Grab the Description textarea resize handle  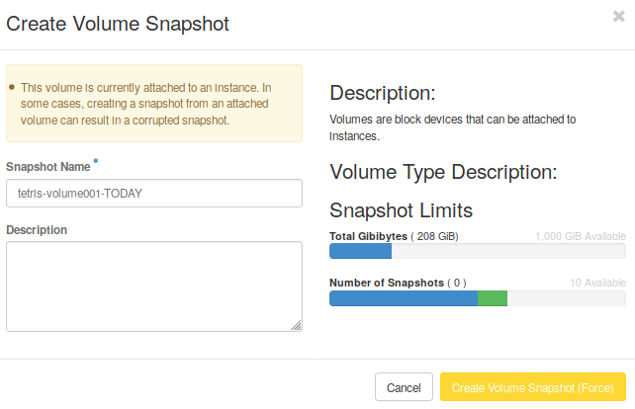point(297,325)
